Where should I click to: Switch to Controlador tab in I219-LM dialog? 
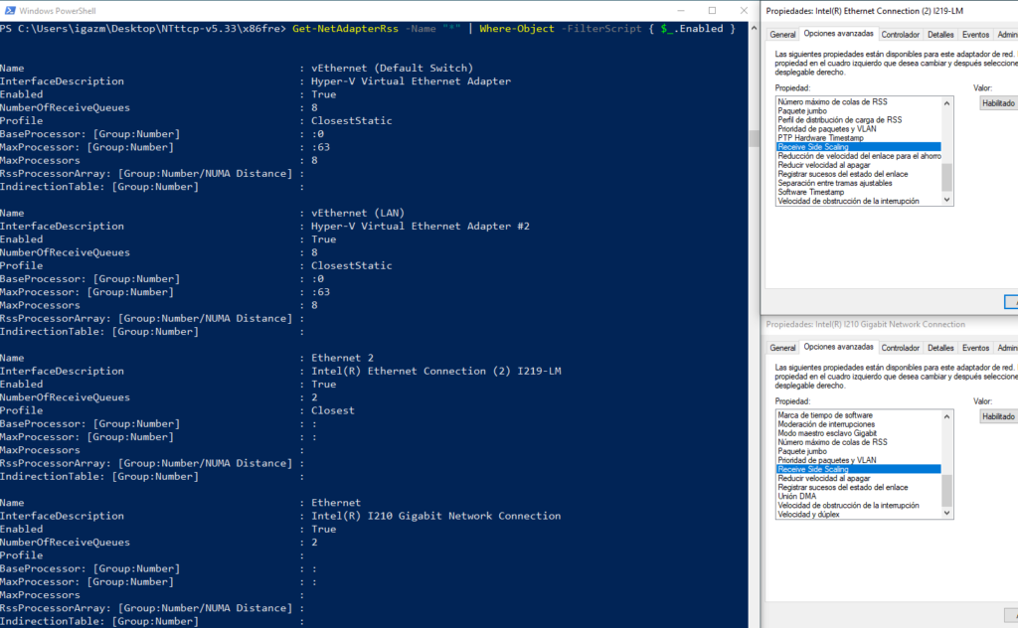tap(901, 34)
